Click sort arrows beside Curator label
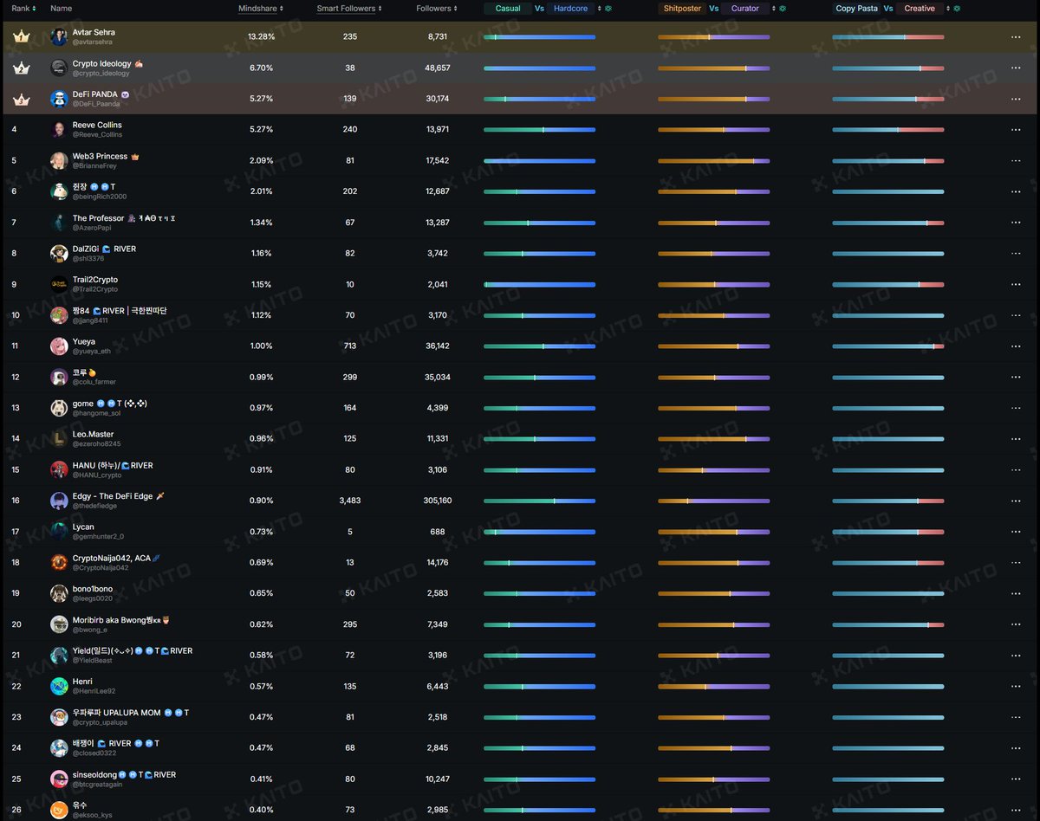Screen dimensions: 1040x821 coord(774,9)
